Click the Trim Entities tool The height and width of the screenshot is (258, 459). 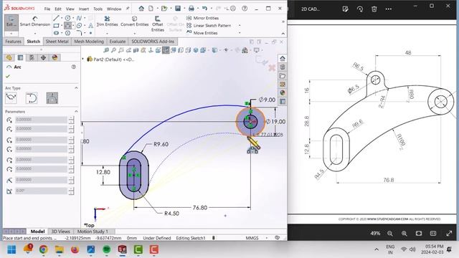click(107, 21)
